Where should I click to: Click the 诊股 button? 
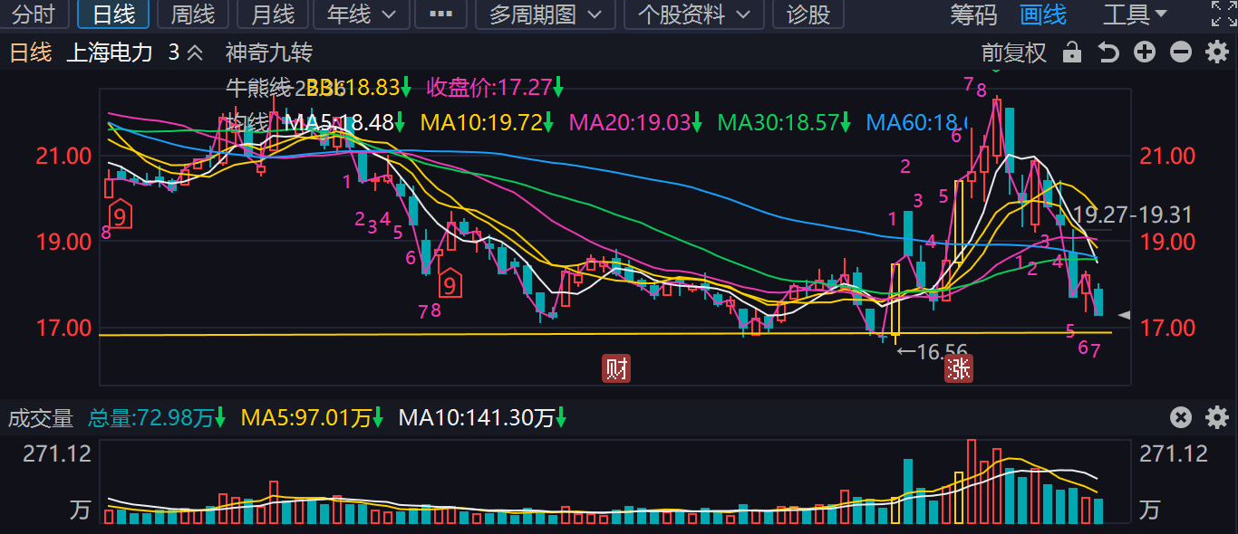(808, 14)
